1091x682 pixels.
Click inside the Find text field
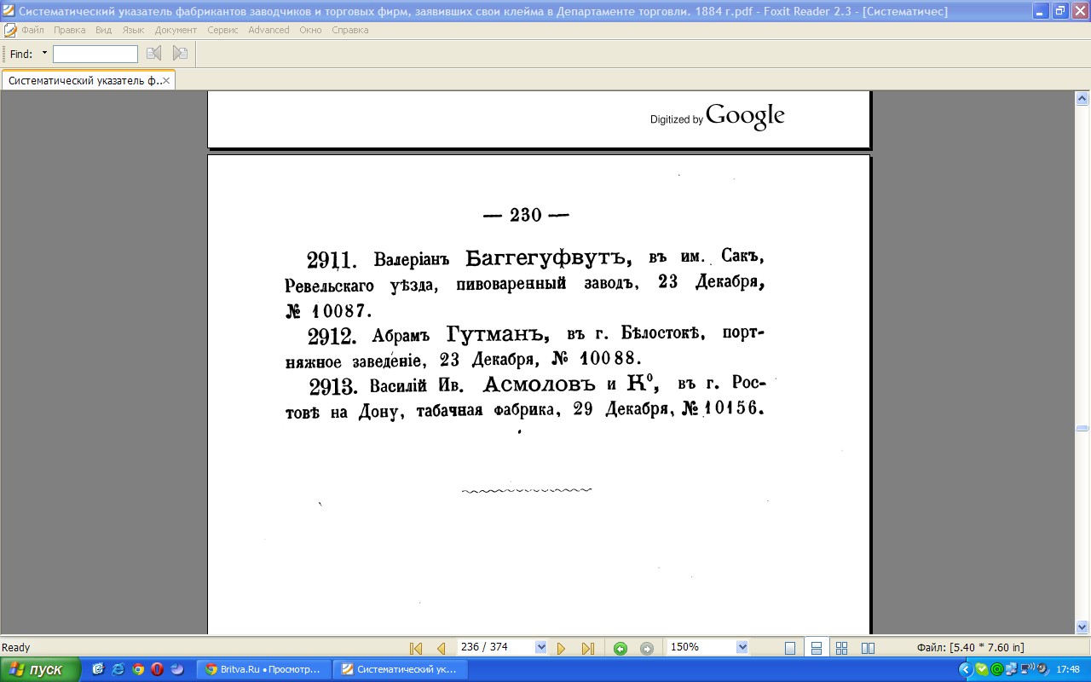95,54
